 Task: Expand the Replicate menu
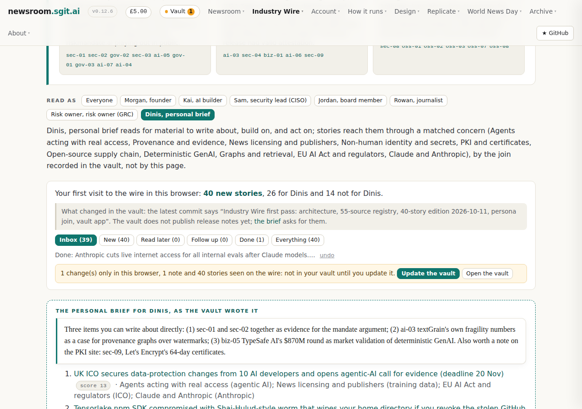(x=443, y=11)
